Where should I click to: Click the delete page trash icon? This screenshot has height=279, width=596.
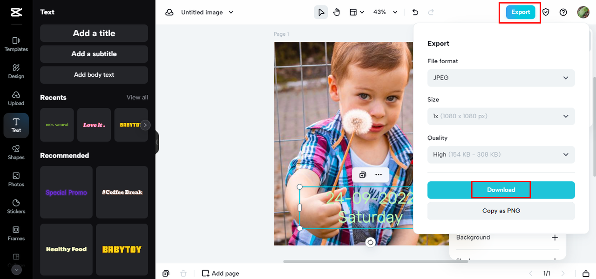coord(183,273)
